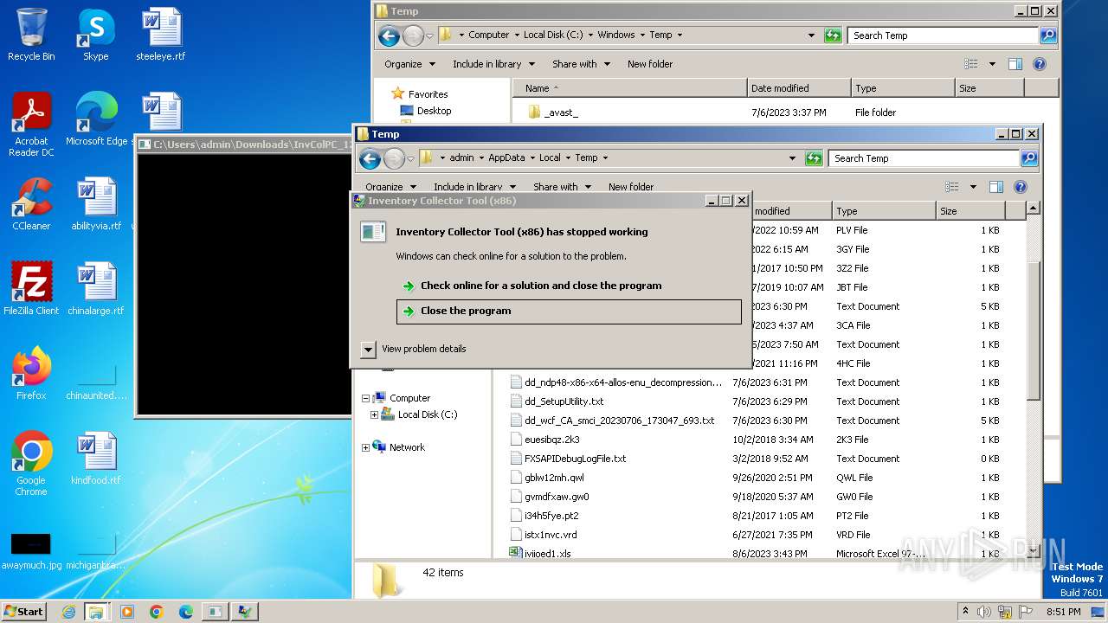The width and height of the screenshot is (1108, 623).
Task: Sort by the Type column in the front Temp window
Action: (x=884, y=211)
